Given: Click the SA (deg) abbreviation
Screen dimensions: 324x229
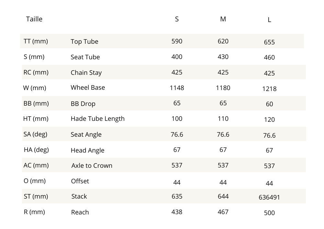Looking at the screenshot, I should (x=35, y=134).
